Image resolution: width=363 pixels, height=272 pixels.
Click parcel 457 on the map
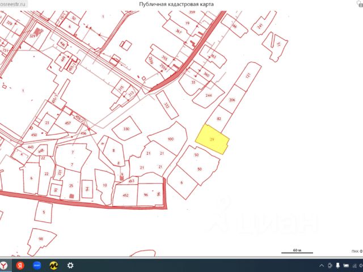click(67, 123)
